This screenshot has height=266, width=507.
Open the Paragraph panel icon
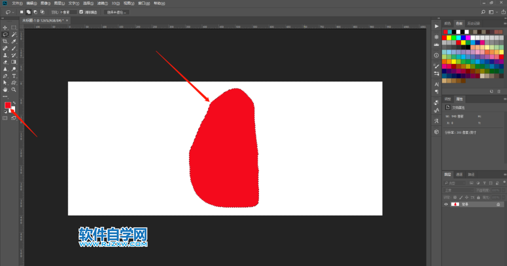pos(436,92)
